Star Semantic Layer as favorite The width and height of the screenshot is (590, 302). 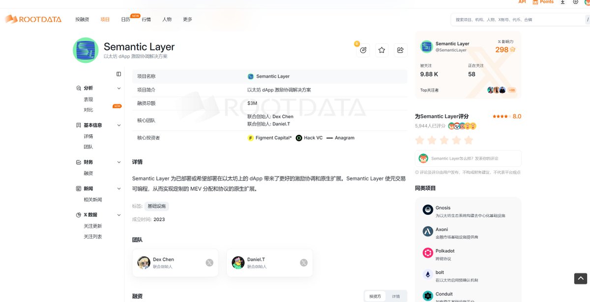tap(382, 50)
